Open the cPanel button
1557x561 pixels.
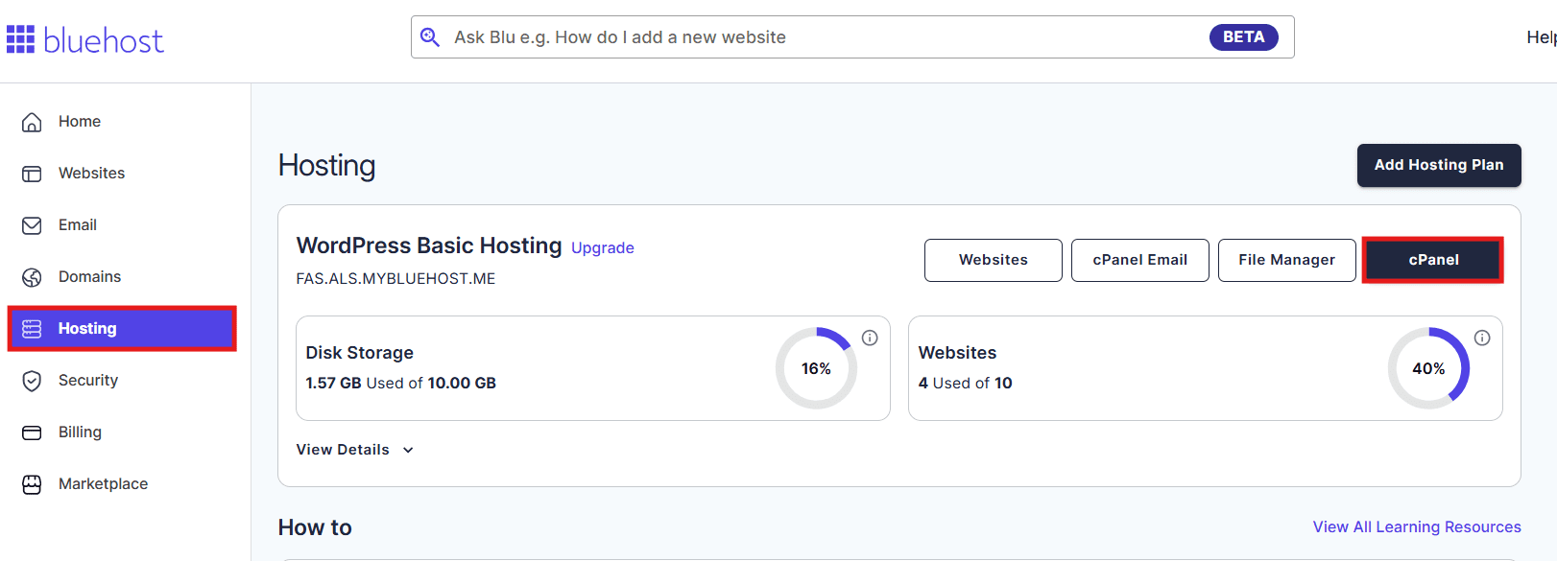(1433, 260)
